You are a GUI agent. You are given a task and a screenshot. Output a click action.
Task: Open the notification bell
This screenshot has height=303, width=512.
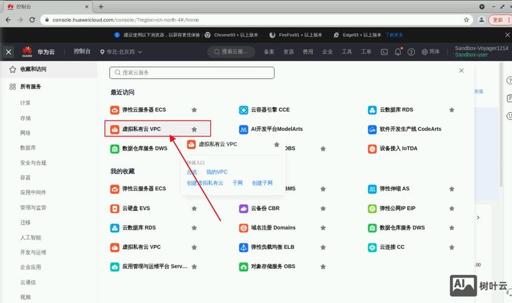pos(398,52)
